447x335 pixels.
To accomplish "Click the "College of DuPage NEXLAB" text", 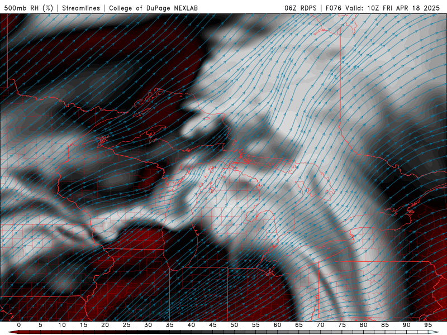I will tap(153, 8).
